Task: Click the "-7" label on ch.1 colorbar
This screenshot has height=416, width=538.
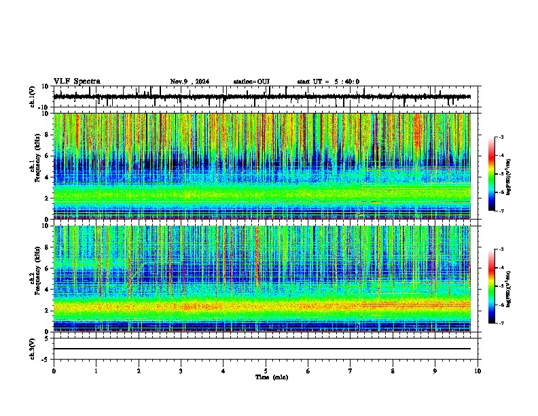Action: coord(501,211)
